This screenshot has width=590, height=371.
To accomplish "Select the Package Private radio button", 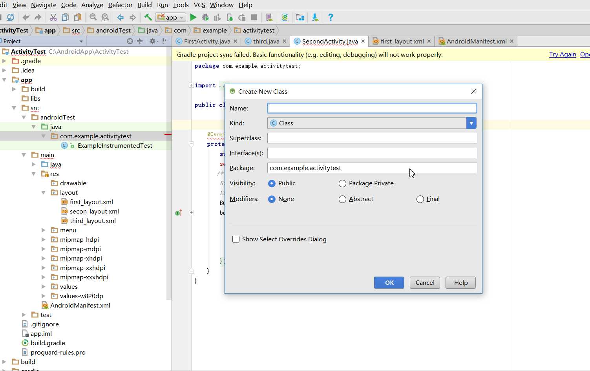I will [x=342, y=183].
